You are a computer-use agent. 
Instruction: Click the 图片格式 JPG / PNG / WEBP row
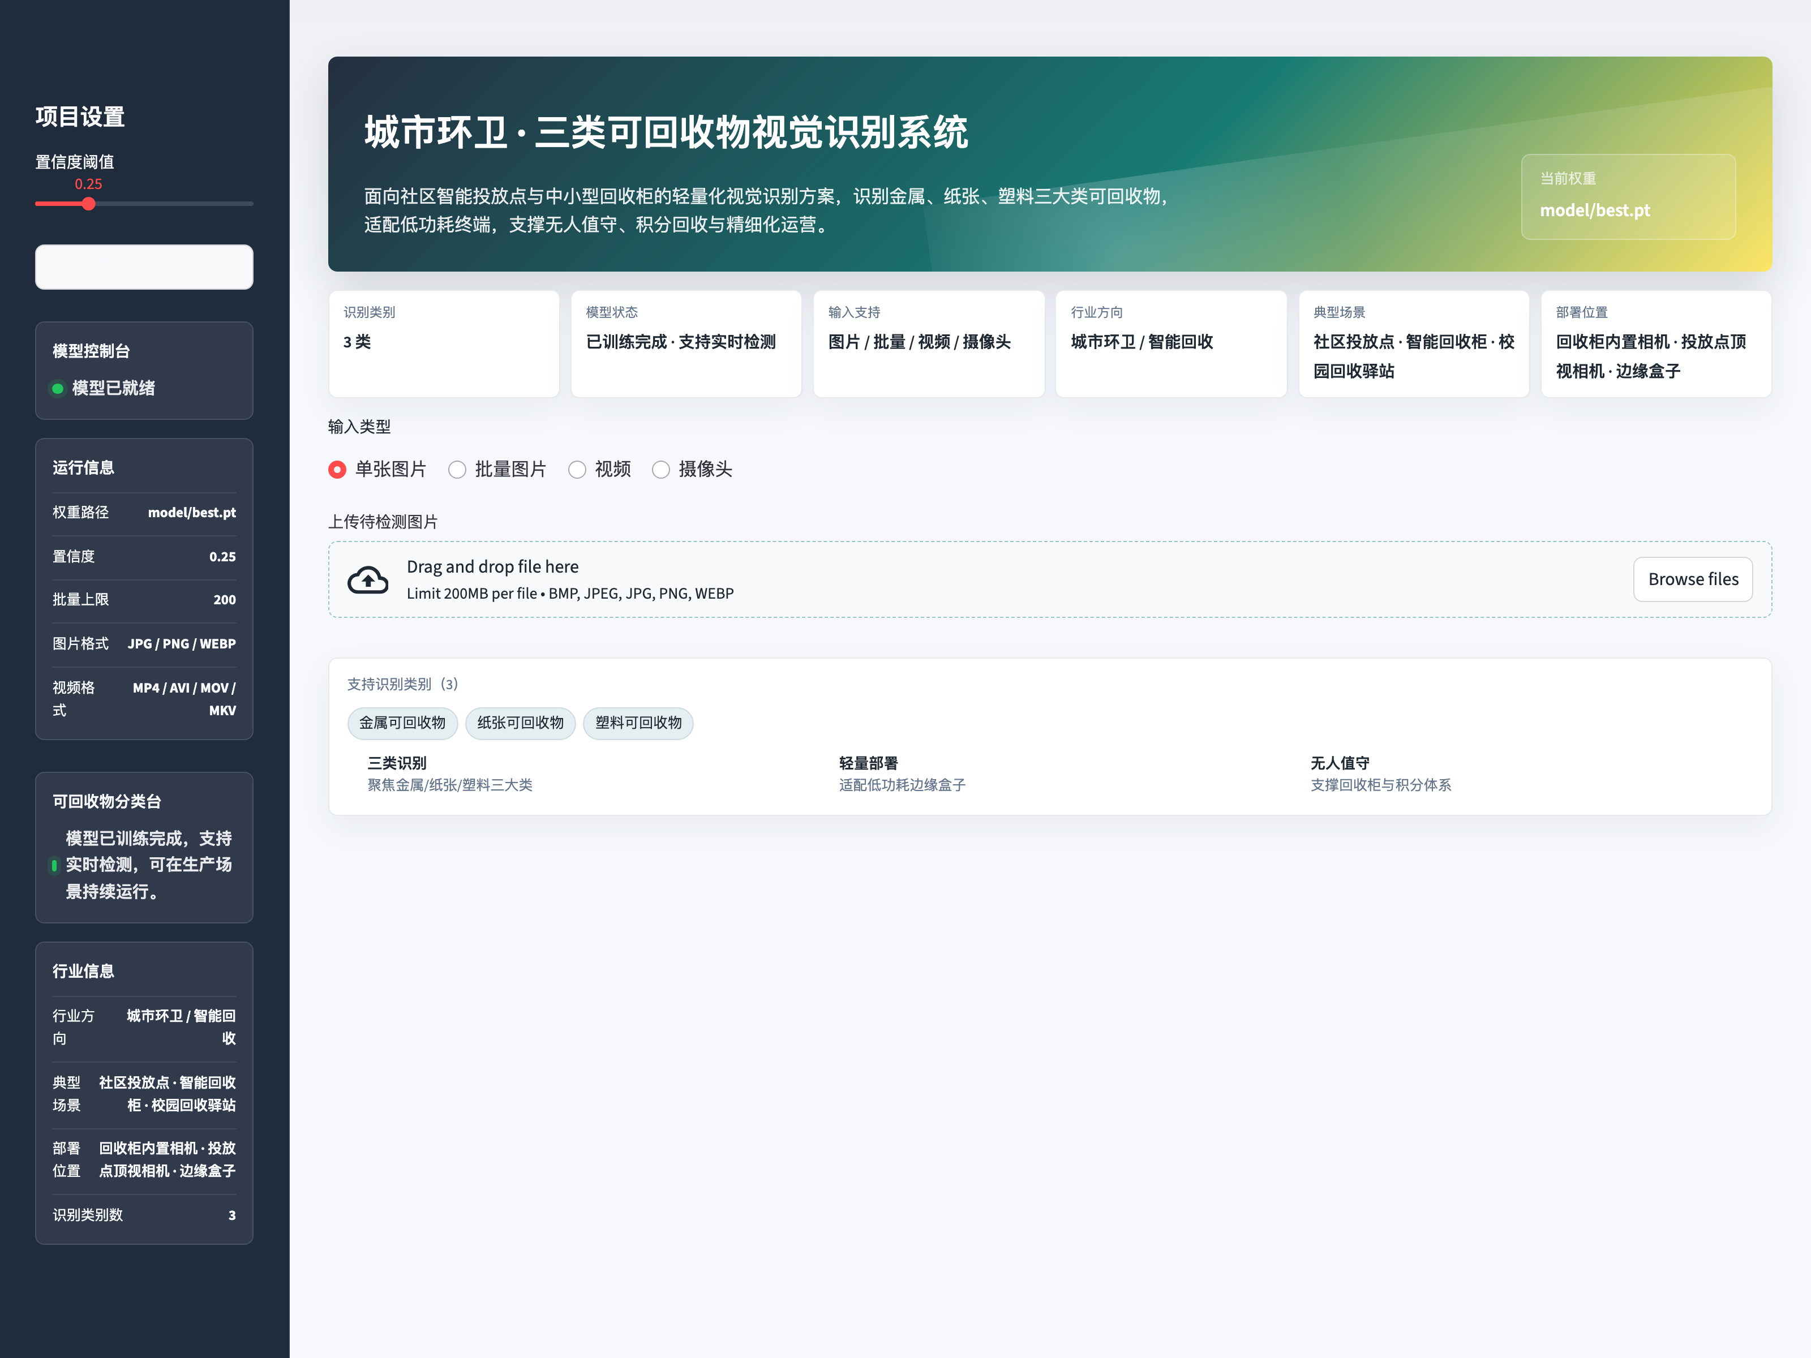coord(144,644)
